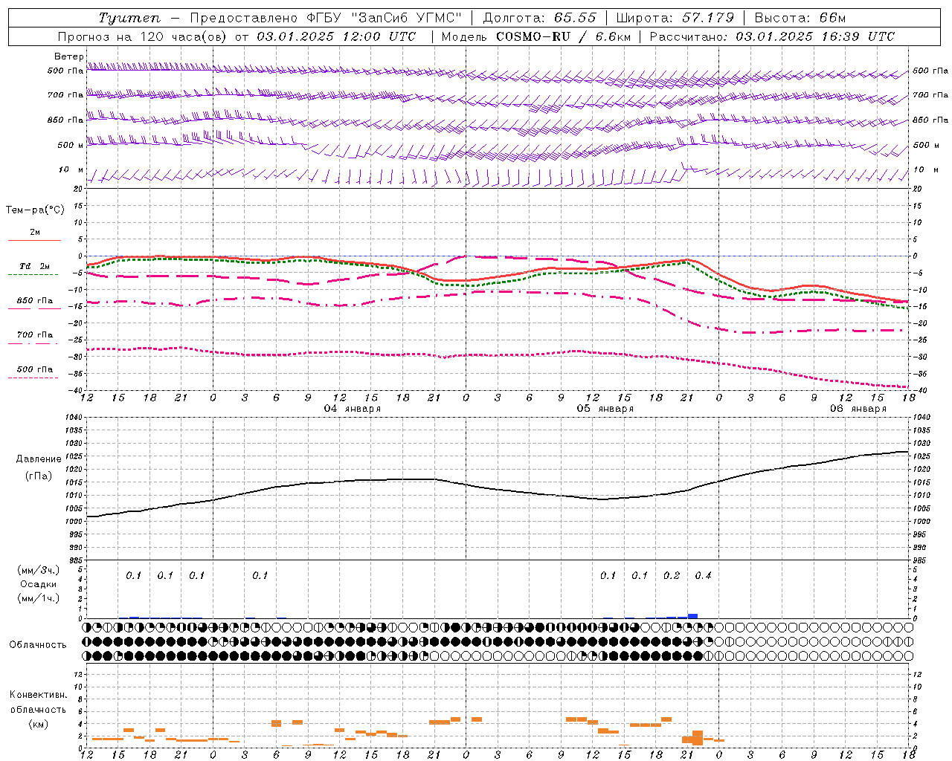Click the dashed line sample under 'Td 2м'
952x761 pixels.
tap(33, 275)
